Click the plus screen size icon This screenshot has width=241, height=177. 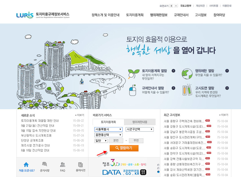coord(172,6)
